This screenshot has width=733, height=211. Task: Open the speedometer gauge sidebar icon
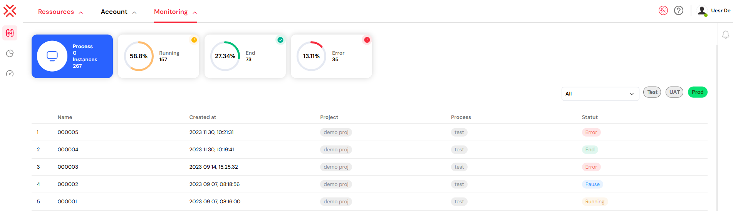pos(10,74)
